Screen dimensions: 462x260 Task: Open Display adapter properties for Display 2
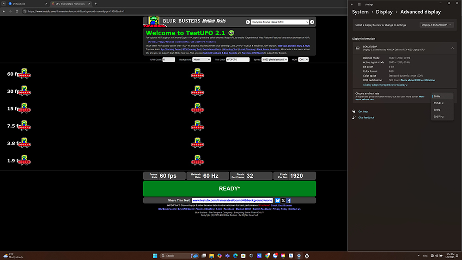[x=385, y=85]
